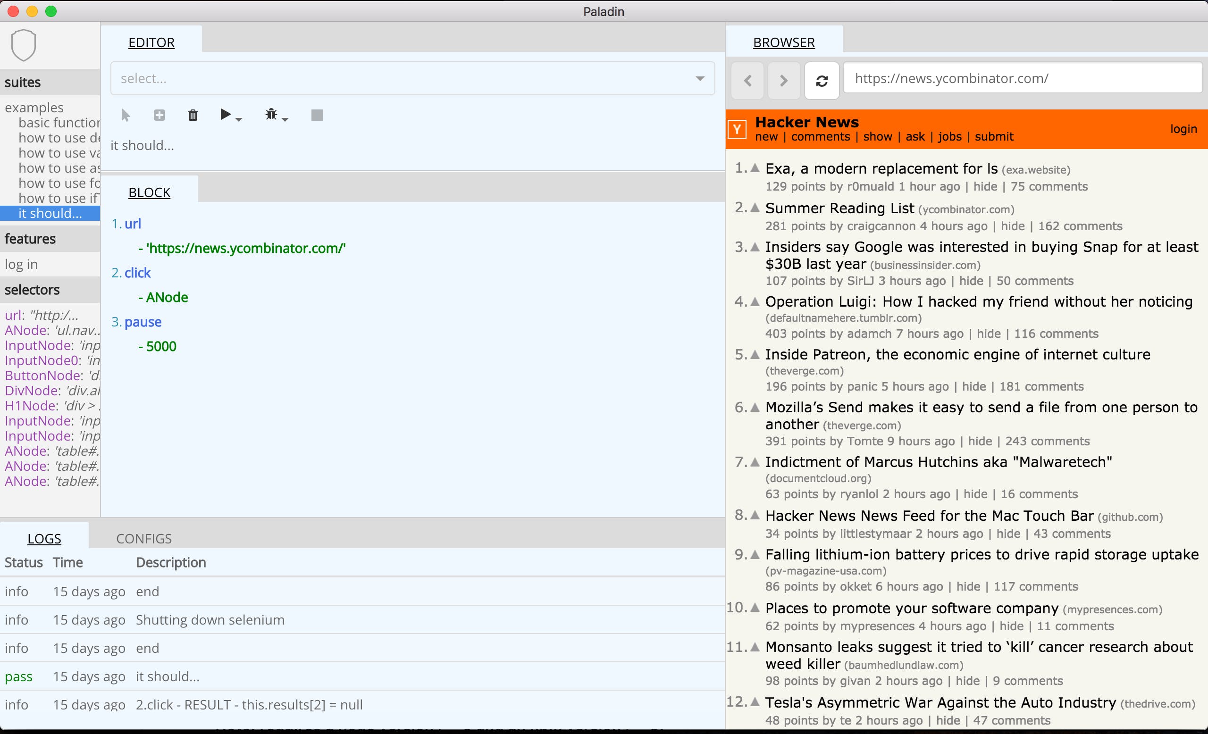
Task: Open the 'show' nav link
Action: [878, 137]
